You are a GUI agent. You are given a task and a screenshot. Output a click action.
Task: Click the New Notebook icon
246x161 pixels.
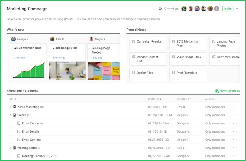(x=217, y=91)
